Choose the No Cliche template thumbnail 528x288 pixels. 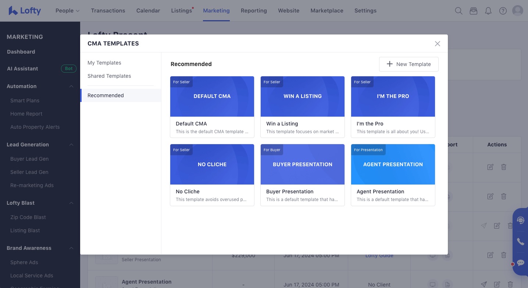(x=212, y=164)
